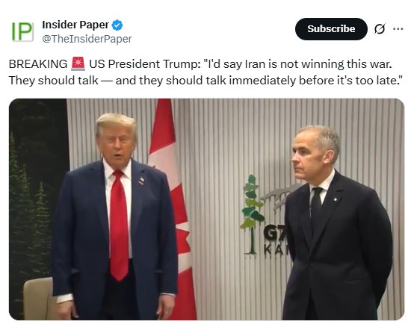Viewport: 411px width, 324px height.
Task: Click the beige chair in the video
Action: 40,299
